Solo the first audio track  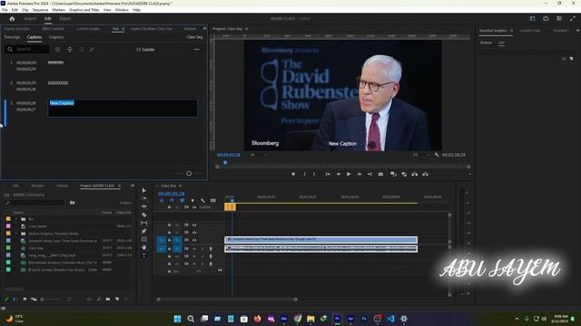point(202,249)
